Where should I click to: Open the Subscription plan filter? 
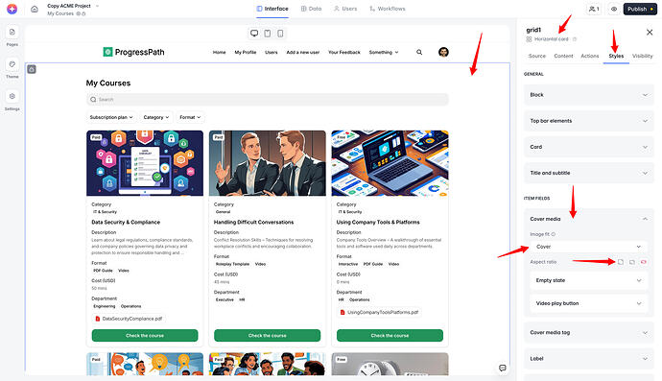(x=111, y=117)
